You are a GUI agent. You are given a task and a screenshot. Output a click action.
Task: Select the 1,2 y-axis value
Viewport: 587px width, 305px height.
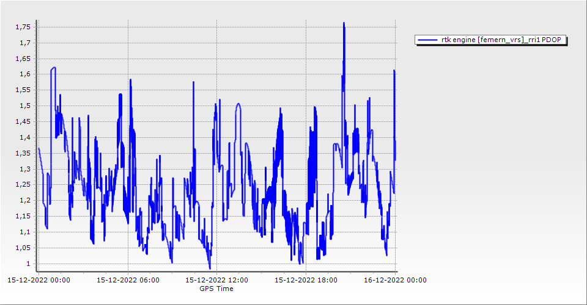tap(26, 201)
